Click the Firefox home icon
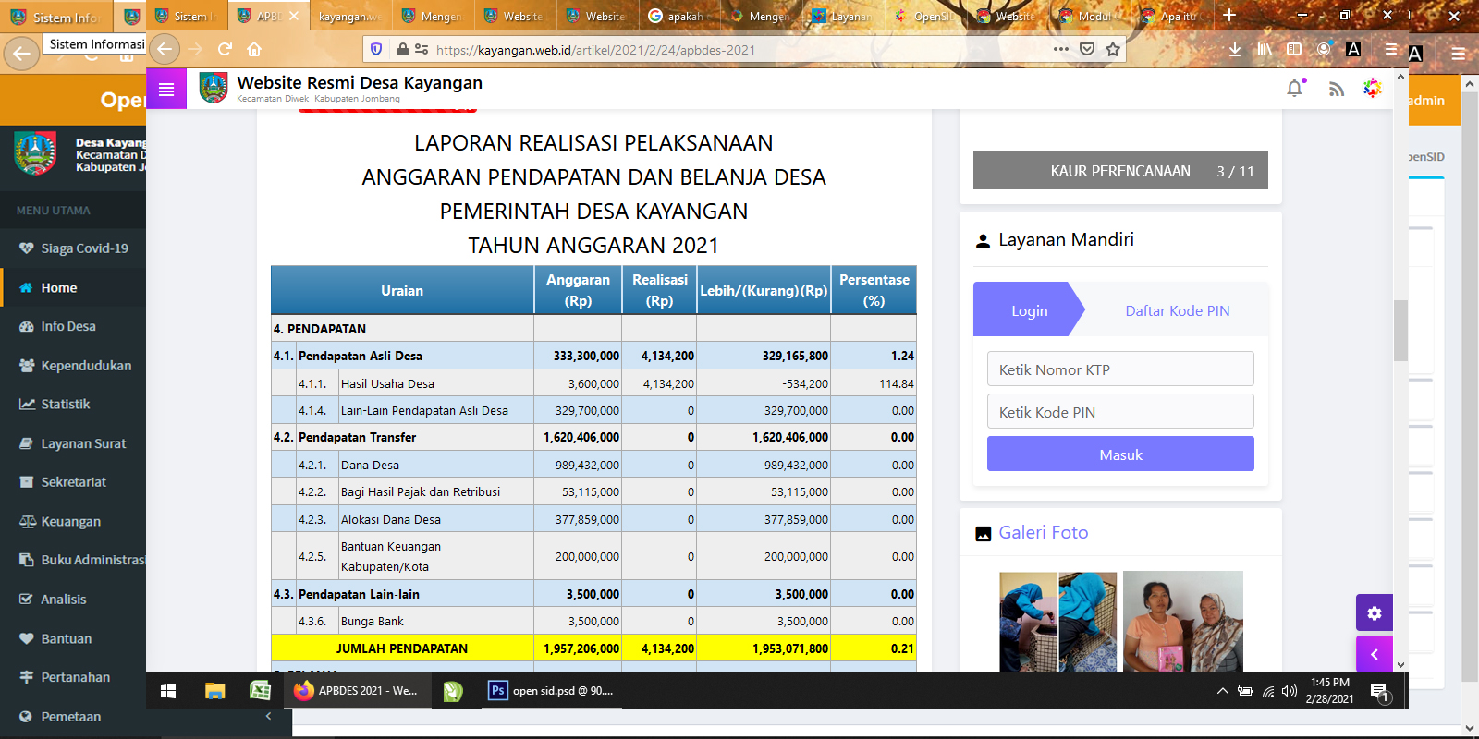This screenshot has height=739, width=1479. 254,50
